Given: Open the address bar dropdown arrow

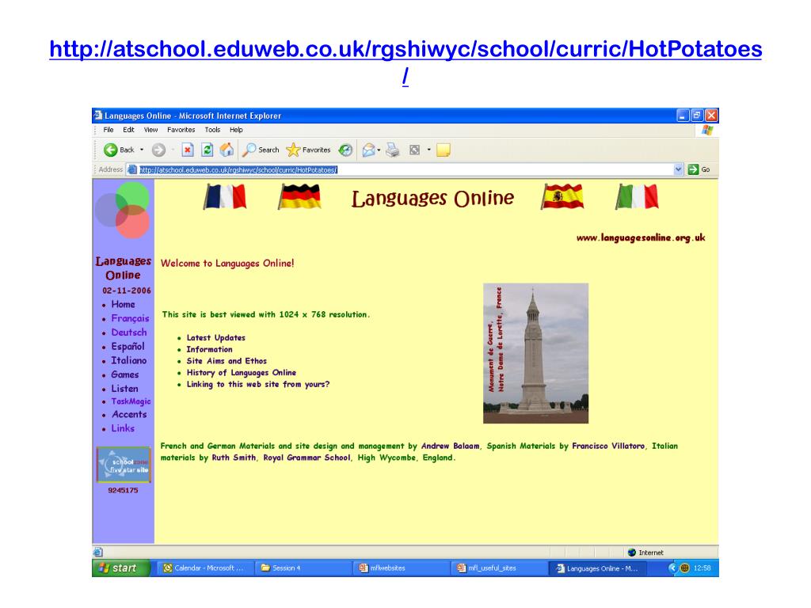Looking at the screenshot, I should click(678, 169).
